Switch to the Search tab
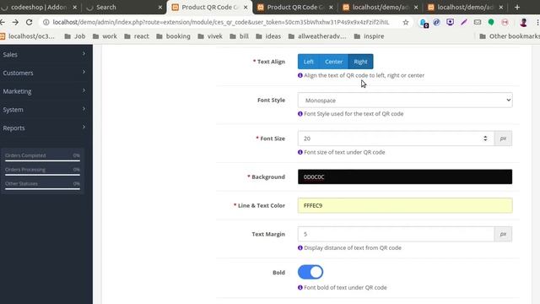 click(124, 8)
